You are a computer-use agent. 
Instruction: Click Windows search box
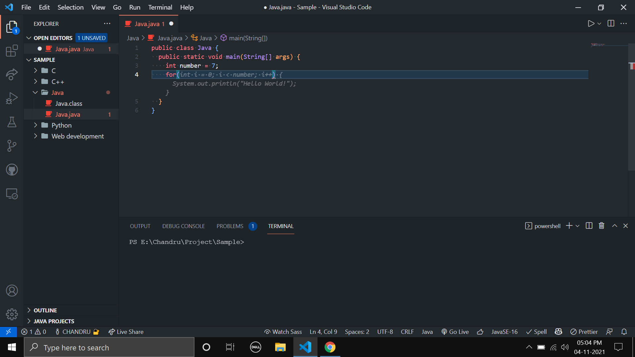pyautogui.click(x=109, y=347)
